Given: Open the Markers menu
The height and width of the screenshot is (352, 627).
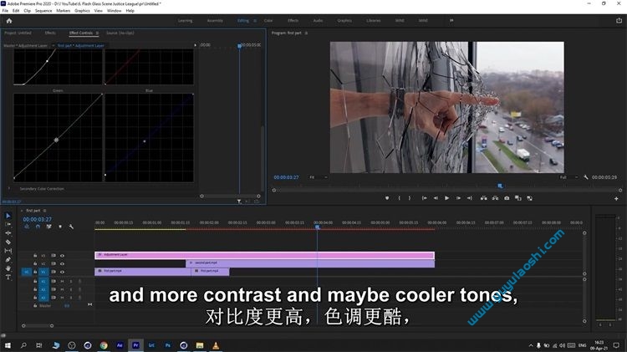Looking at the screenshot, I should [x=64, y=11].
